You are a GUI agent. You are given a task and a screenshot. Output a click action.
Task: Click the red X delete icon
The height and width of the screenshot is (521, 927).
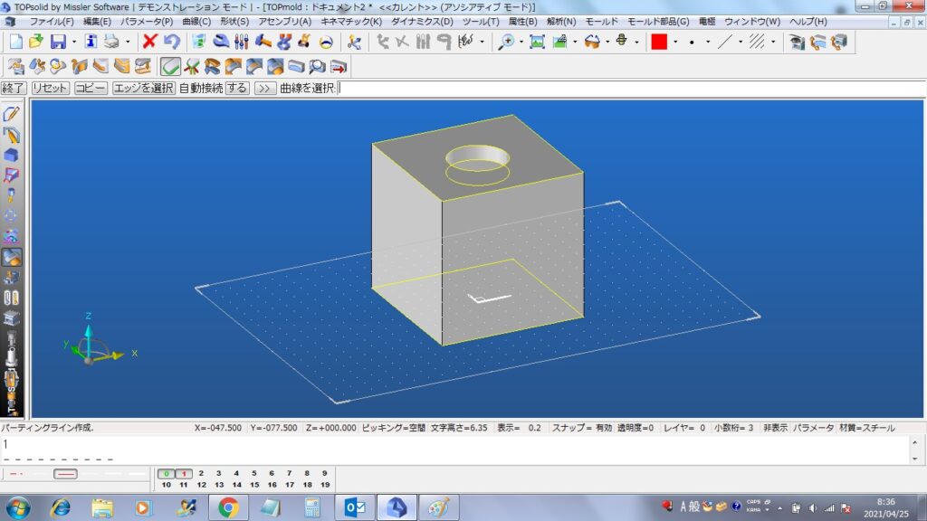click(x=149, y=42)
